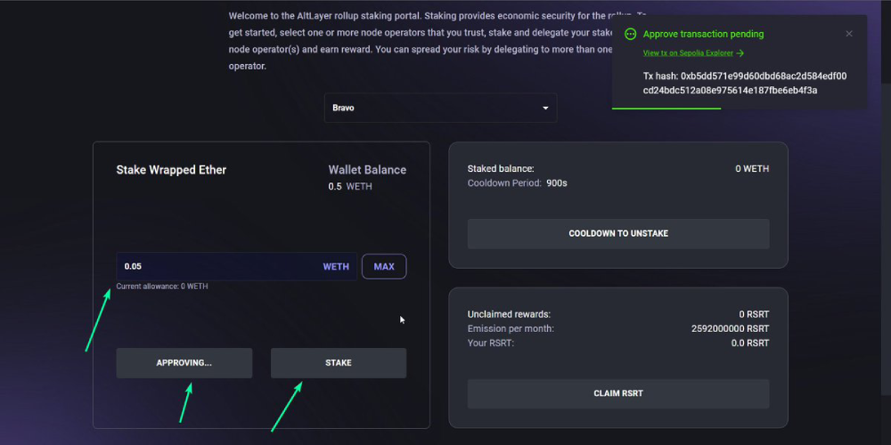Click the pending status dots icon
Image resolution: width=891 pixels, height=445 pixels.
pyautogui.click(x=630, y=34)
